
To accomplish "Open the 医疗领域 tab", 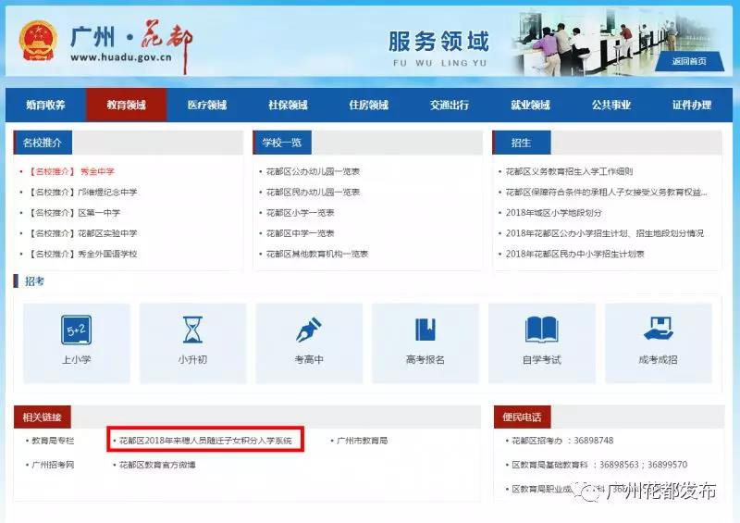I will click(206, 106).
